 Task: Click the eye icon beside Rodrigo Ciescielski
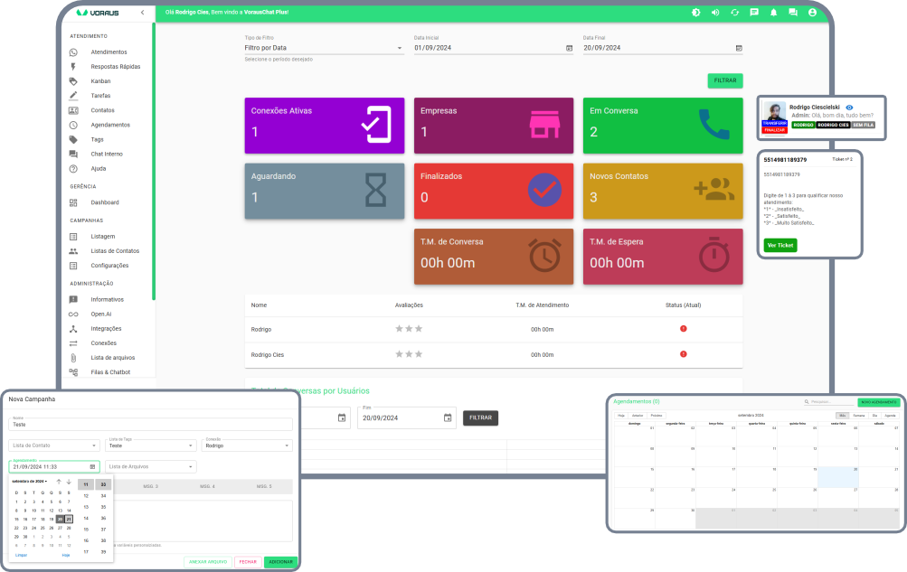point(849,108)
